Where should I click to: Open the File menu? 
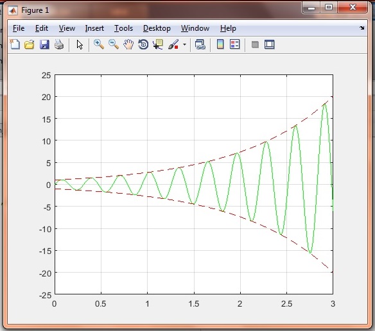click(x=19, y=28)
